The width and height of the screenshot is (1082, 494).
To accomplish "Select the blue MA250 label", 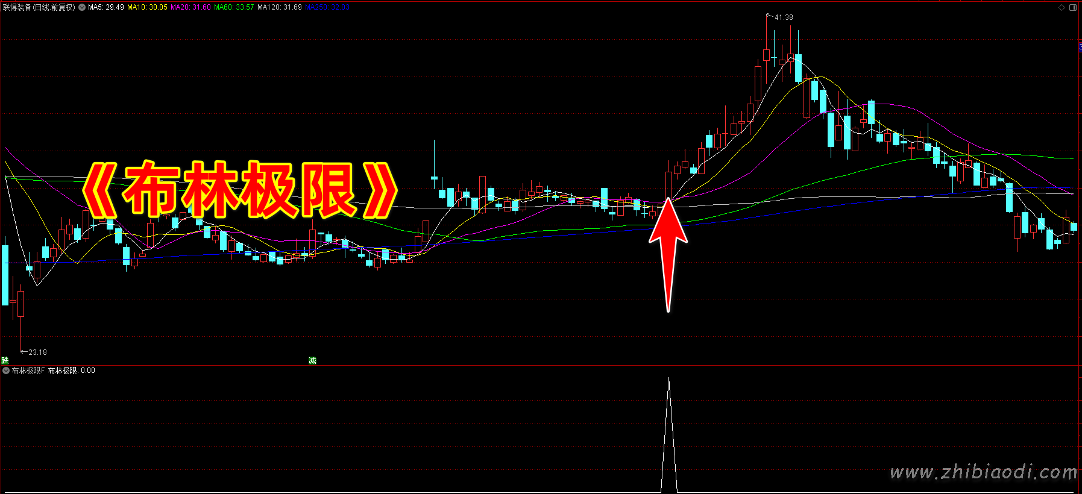I will tap(327, 8).
